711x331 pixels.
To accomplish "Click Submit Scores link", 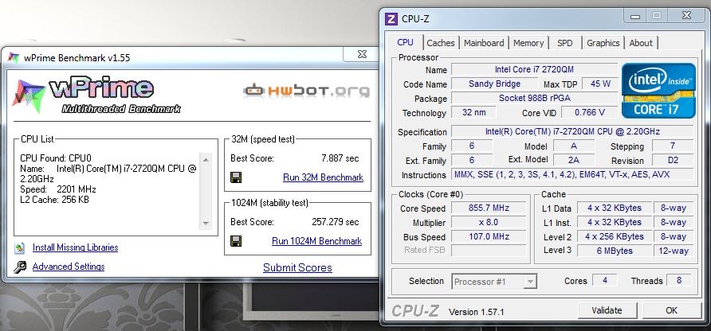I will tap(297, 267).
